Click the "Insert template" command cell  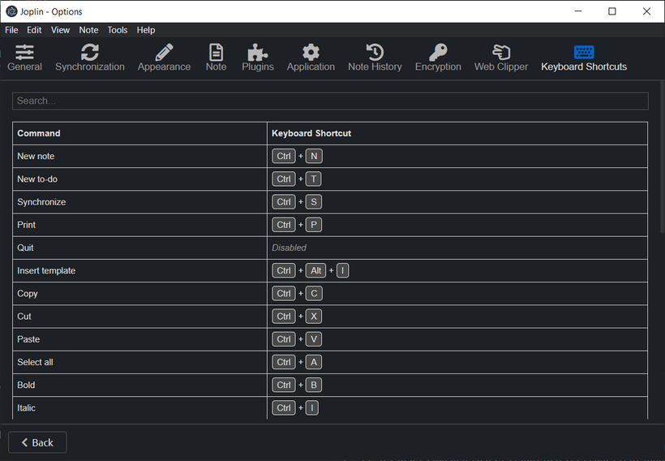140,271
